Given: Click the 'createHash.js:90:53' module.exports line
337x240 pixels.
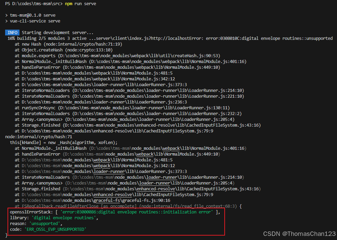Looking at the screenshot, I should [117, 56].
